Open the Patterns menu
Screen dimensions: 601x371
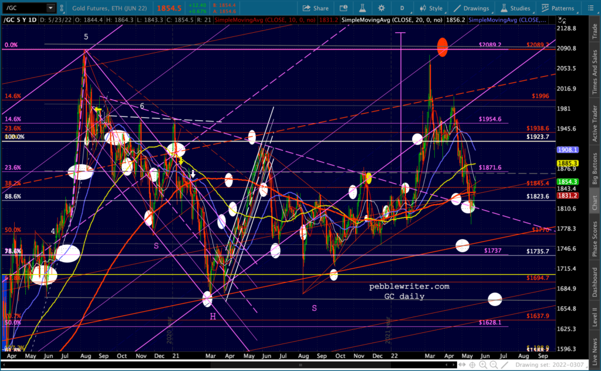[558, 8]
